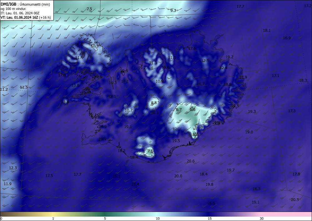Click the 12.4 value on the map
This screenshot has height=221, width=312.
(223, 68)
